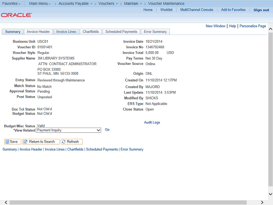Click Invoice No value 1346792468
273x205 pixels.
[x=155, y=47]
